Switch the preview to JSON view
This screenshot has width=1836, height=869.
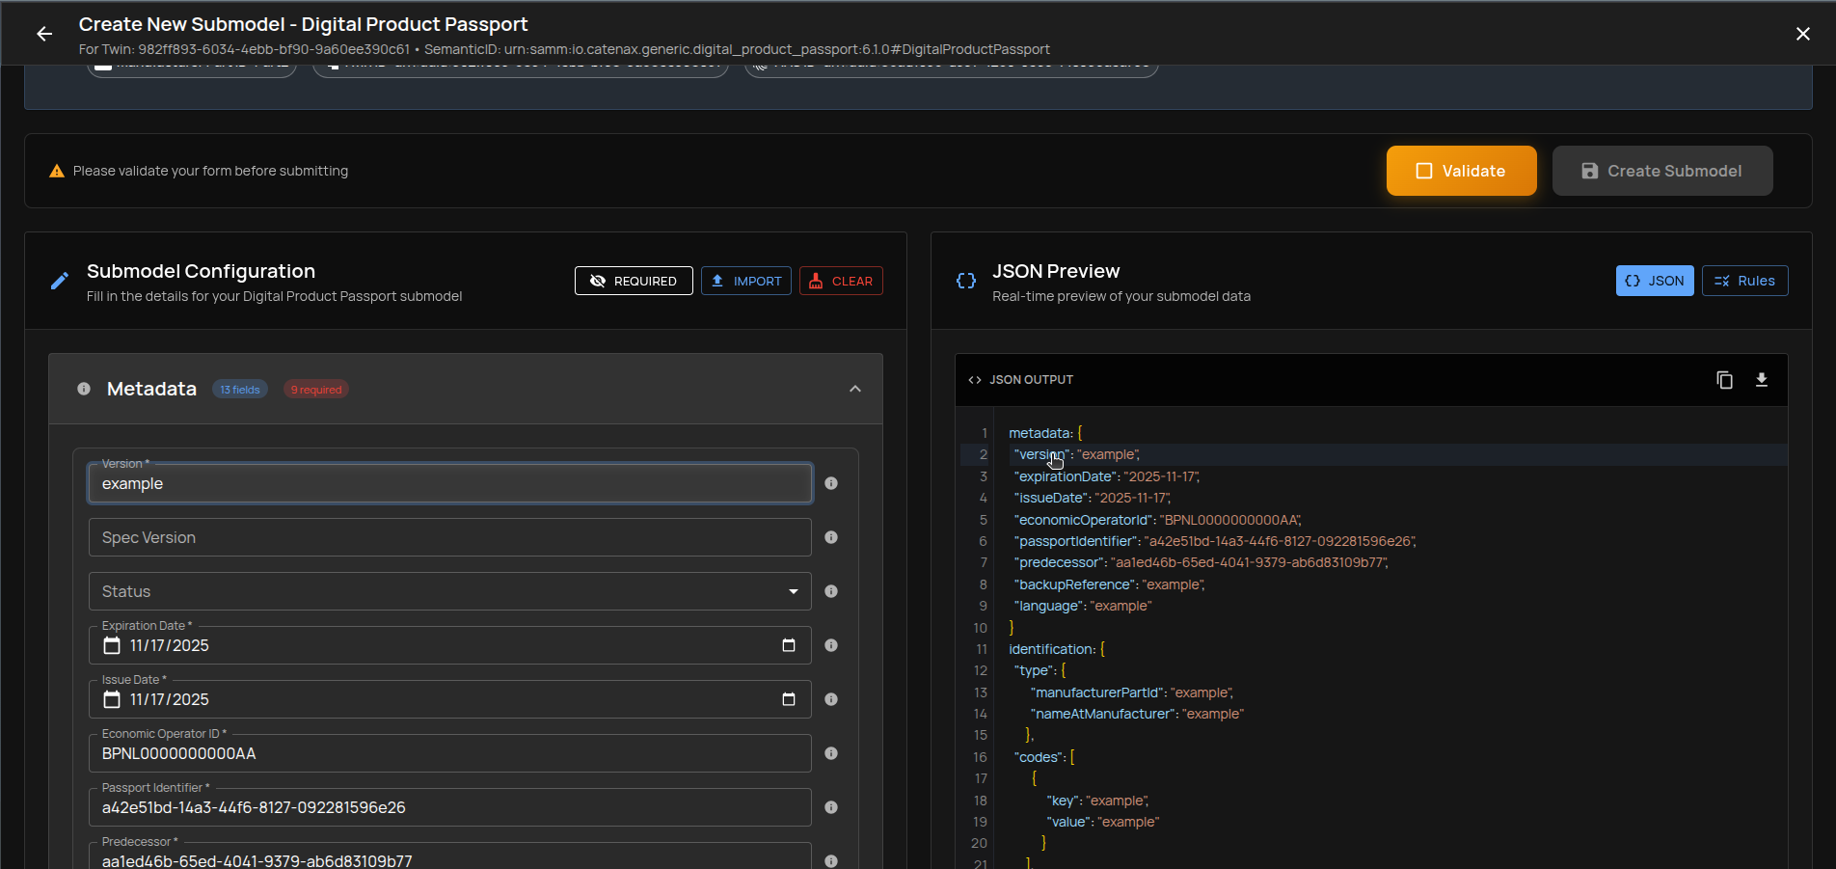(x=1654, y=281)
